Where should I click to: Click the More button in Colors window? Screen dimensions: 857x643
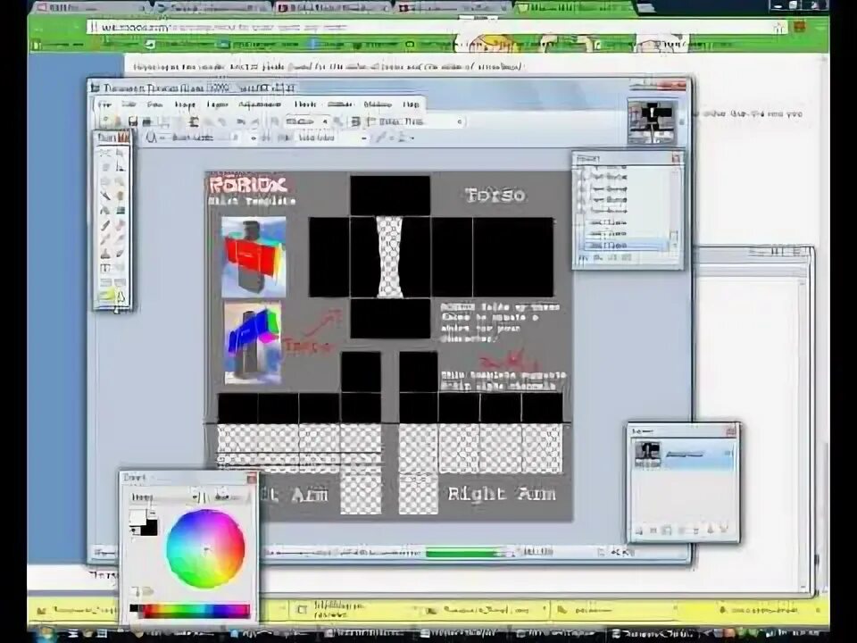pyautogui.click(x=229, y=497)
